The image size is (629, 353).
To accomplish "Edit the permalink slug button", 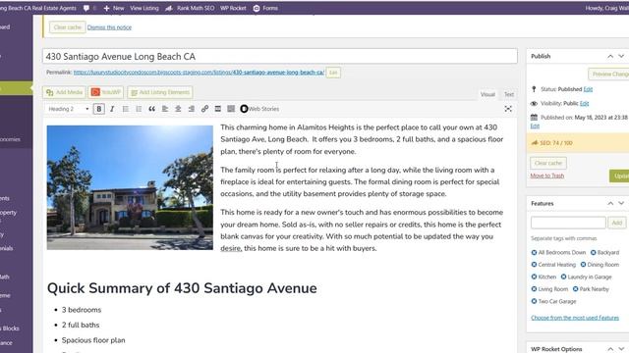I will [333, 73].
